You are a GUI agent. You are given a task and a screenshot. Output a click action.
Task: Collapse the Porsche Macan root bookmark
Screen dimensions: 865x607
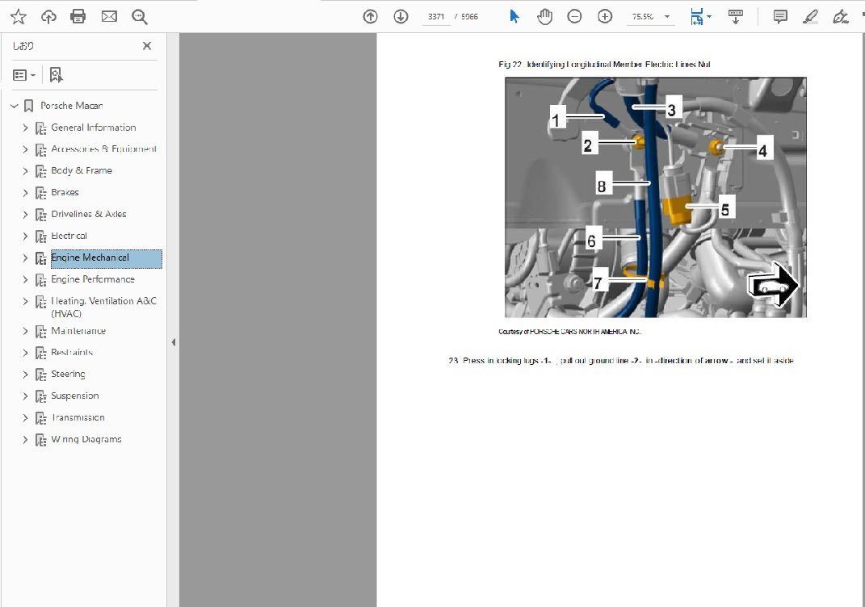point(15,106)
